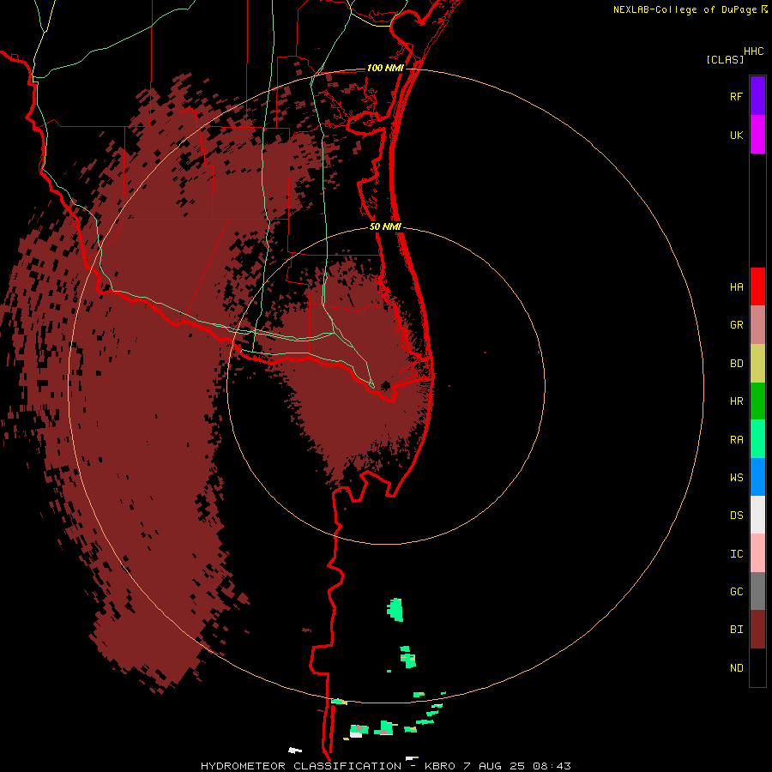
Task: Click the RA light green legend swatch
Action: pos(757,439)
